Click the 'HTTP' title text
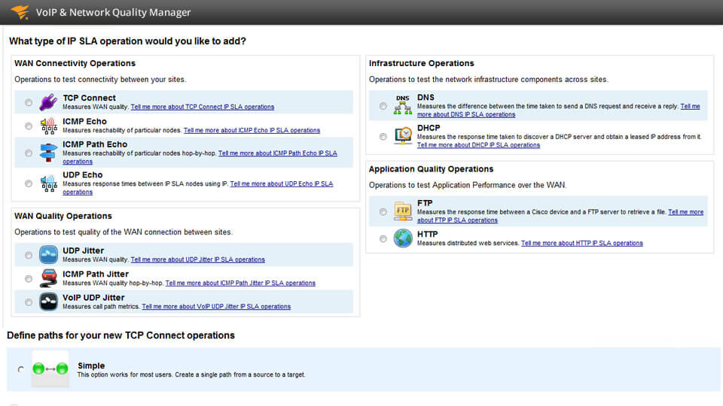The width and height of the screenshot is (723, 406). (x=428, y=234)
